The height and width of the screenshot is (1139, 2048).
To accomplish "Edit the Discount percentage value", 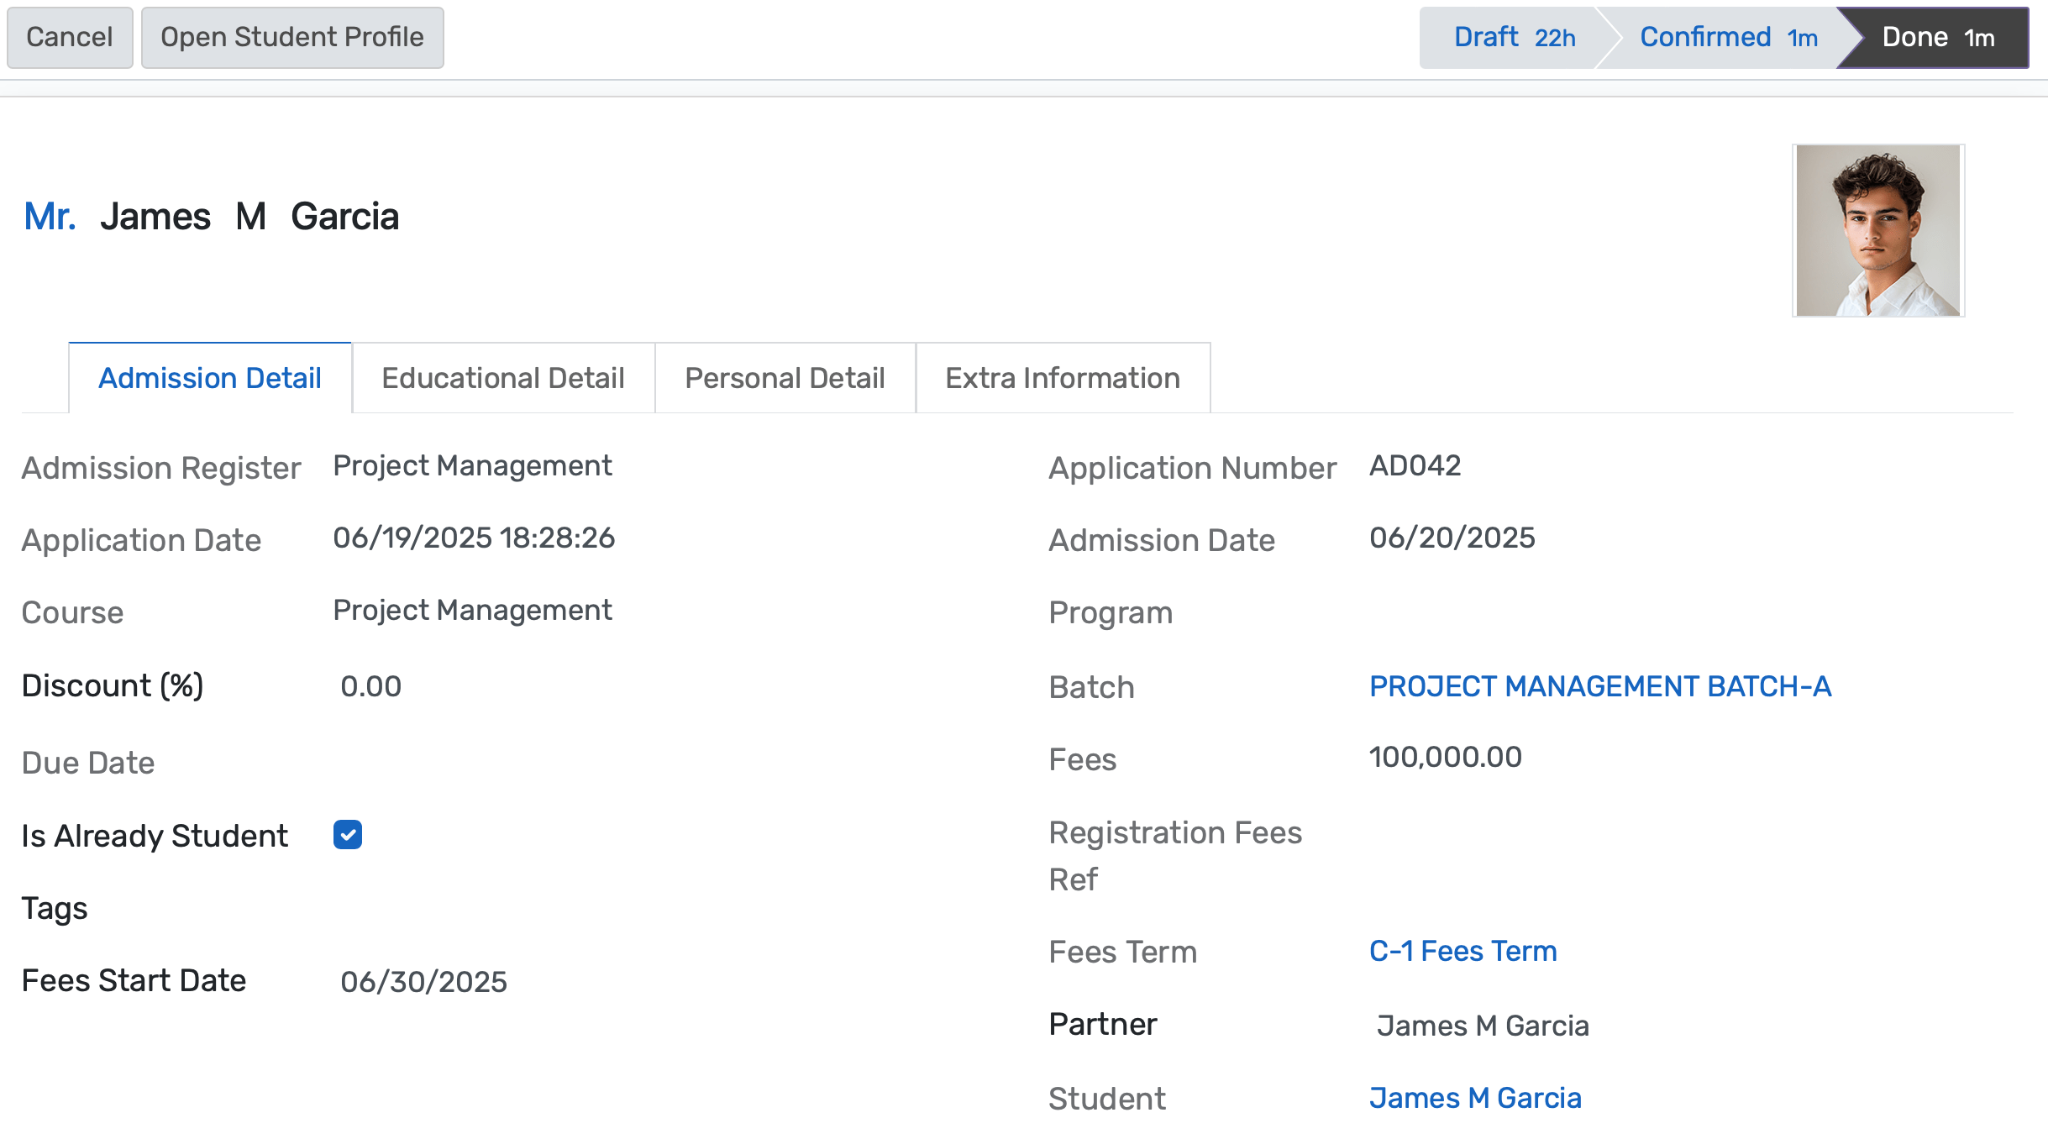I will click(x=370, y=685).
